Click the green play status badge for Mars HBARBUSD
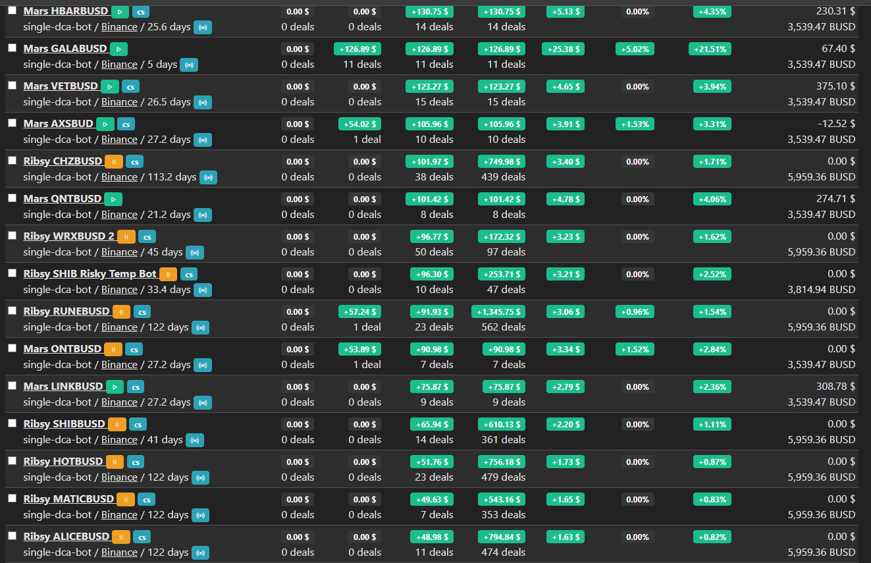This screenshot has width=871, height=563. point(120,11)
